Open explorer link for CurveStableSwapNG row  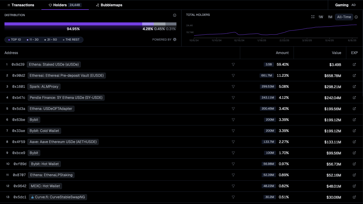(x=354, y=197)
